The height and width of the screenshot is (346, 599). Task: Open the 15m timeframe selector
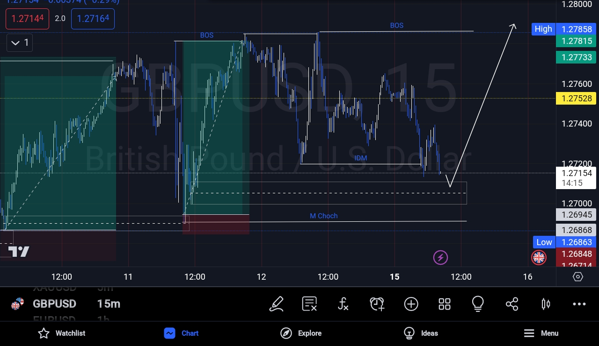109,304
